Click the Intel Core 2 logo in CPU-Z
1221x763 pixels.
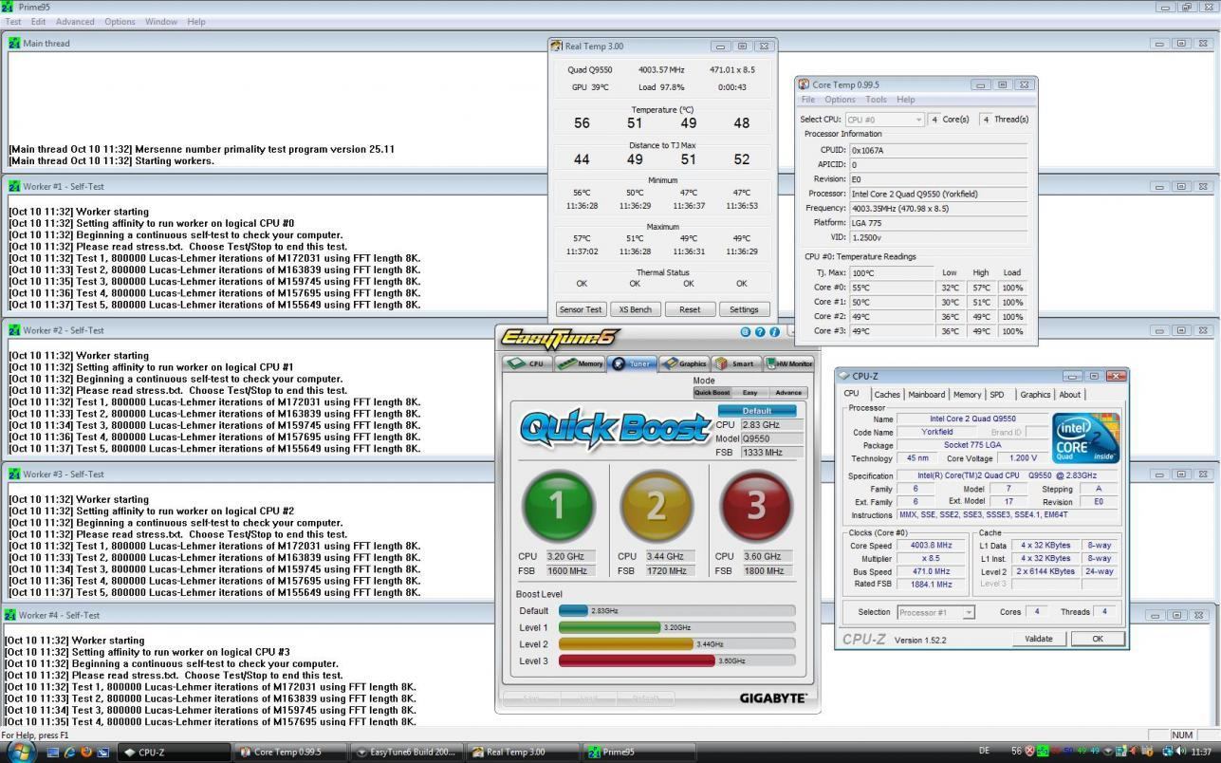pos(1085,438)
